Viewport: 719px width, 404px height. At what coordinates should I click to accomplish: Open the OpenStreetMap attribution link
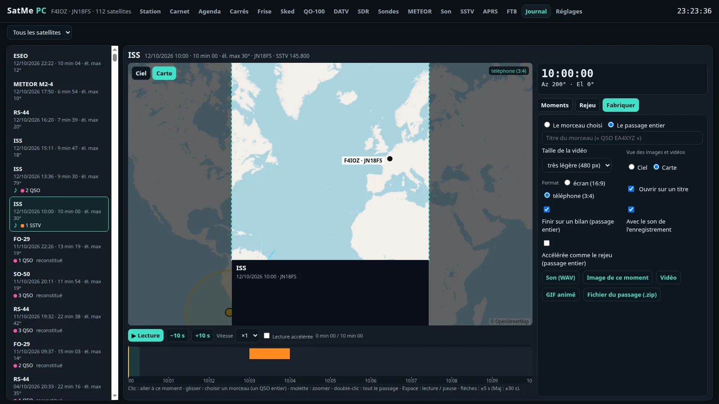[510, 321]
